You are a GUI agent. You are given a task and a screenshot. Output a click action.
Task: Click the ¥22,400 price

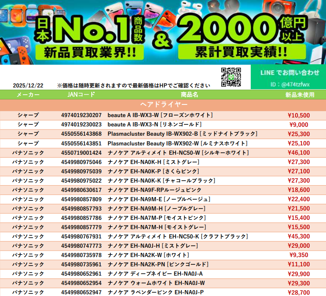click(x=299, y=199)
